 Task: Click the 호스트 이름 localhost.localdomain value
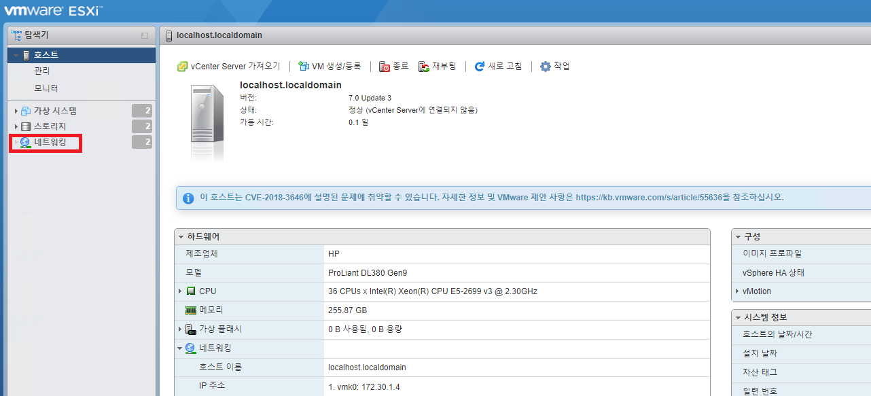click(x=367, y=367)
